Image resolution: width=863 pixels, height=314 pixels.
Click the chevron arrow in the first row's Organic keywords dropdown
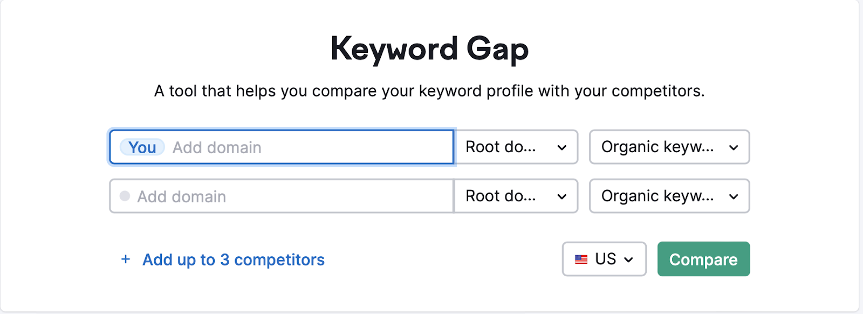click(x=734, y=148)
